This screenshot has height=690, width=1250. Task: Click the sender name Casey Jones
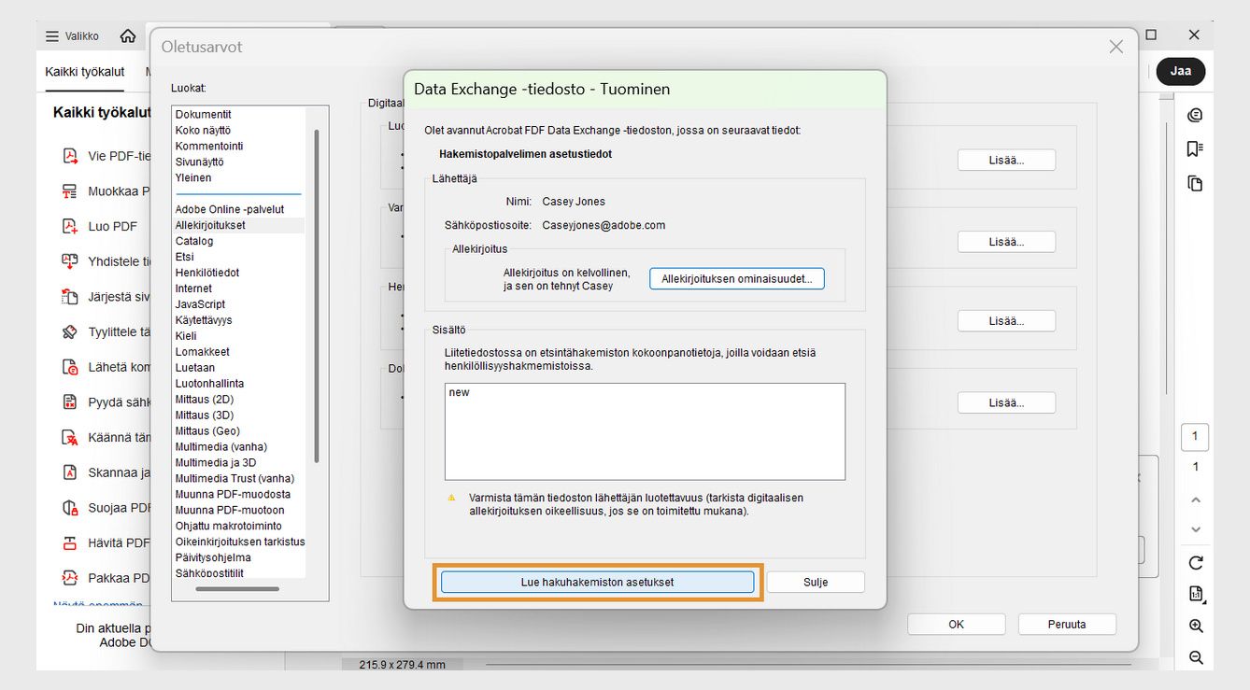pos(574,202)
